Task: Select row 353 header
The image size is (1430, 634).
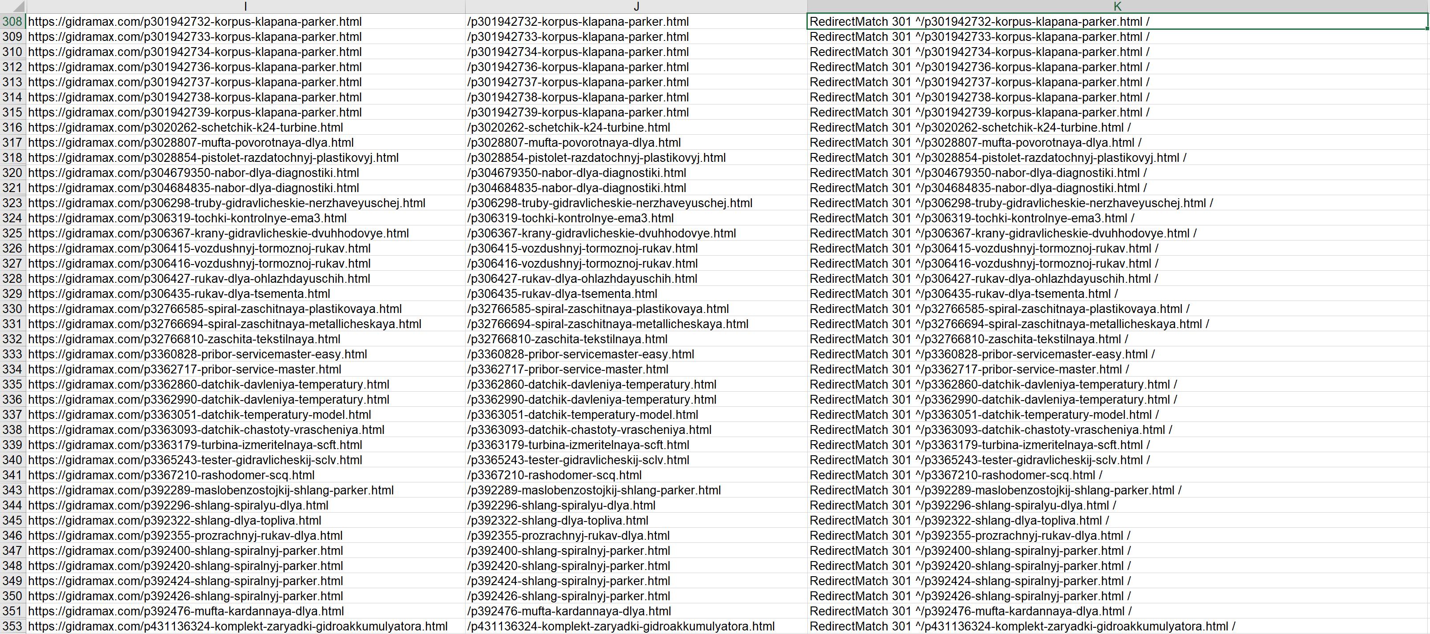Action: (12, 626)
